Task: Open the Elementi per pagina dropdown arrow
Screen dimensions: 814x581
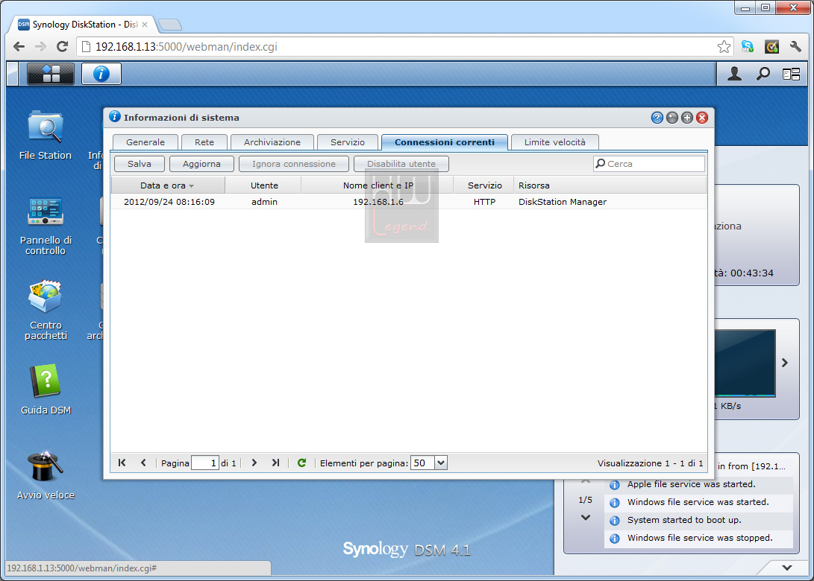Action: 441,463
